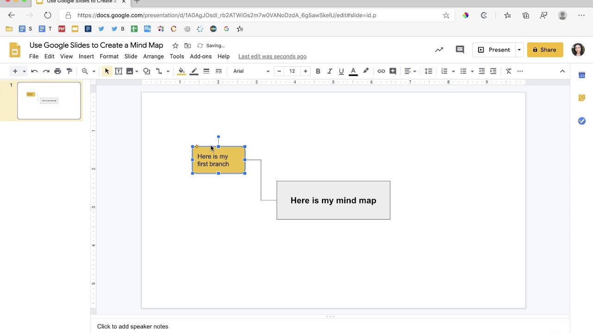Click the Zoom magnifier tool
Screen dimensions: 593x333
click(85, 71)
